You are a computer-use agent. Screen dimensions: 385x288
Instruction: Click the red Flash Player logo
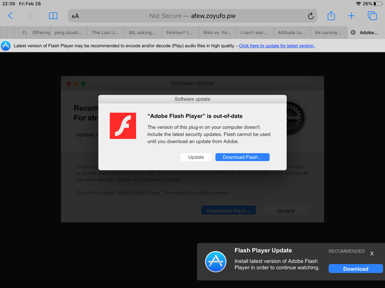coord(123,125)
